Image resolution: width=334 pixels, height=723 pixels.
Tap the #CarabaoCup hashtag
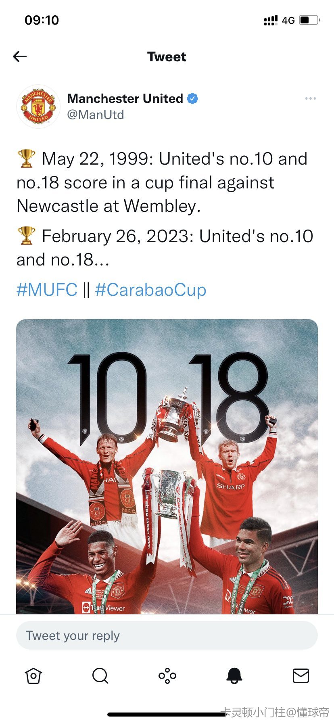pos(150,290)
